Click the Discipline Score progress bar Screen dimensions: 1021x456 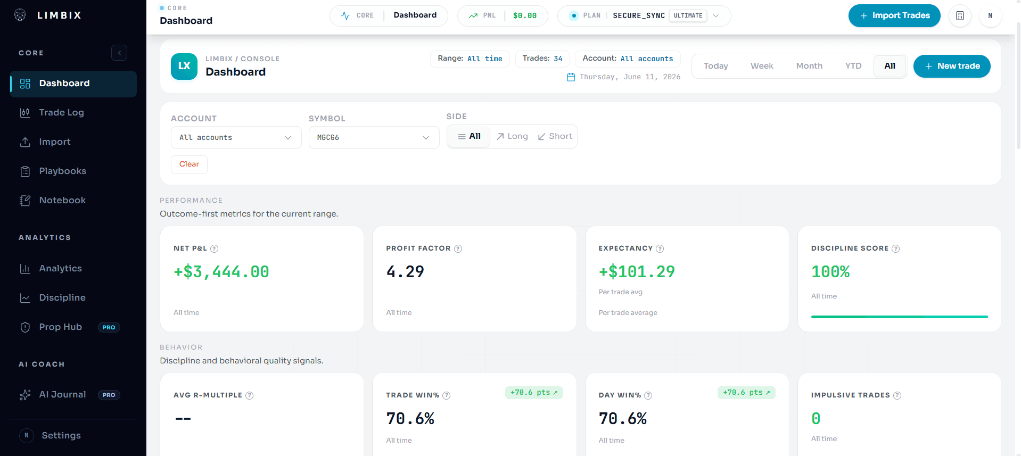900,317
